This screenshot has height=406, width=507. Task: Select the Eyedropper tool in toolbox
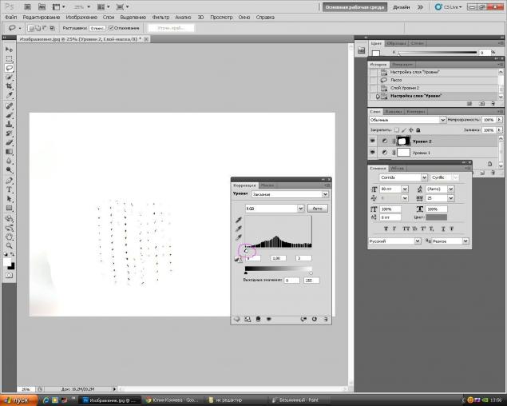click(9, 95)
